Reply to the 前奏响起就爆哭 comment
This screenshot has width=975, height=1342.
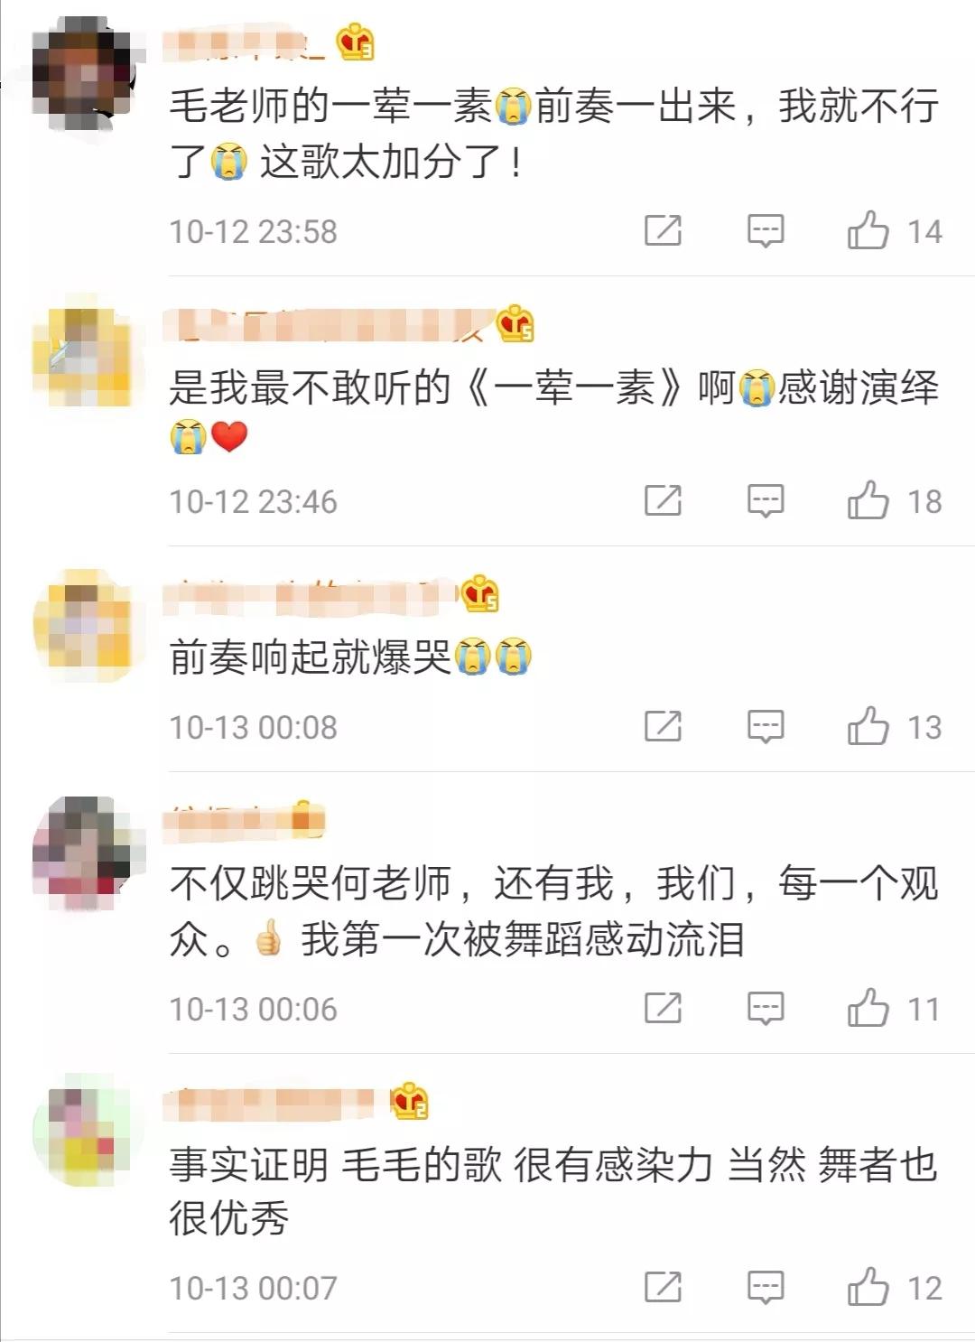766,726
